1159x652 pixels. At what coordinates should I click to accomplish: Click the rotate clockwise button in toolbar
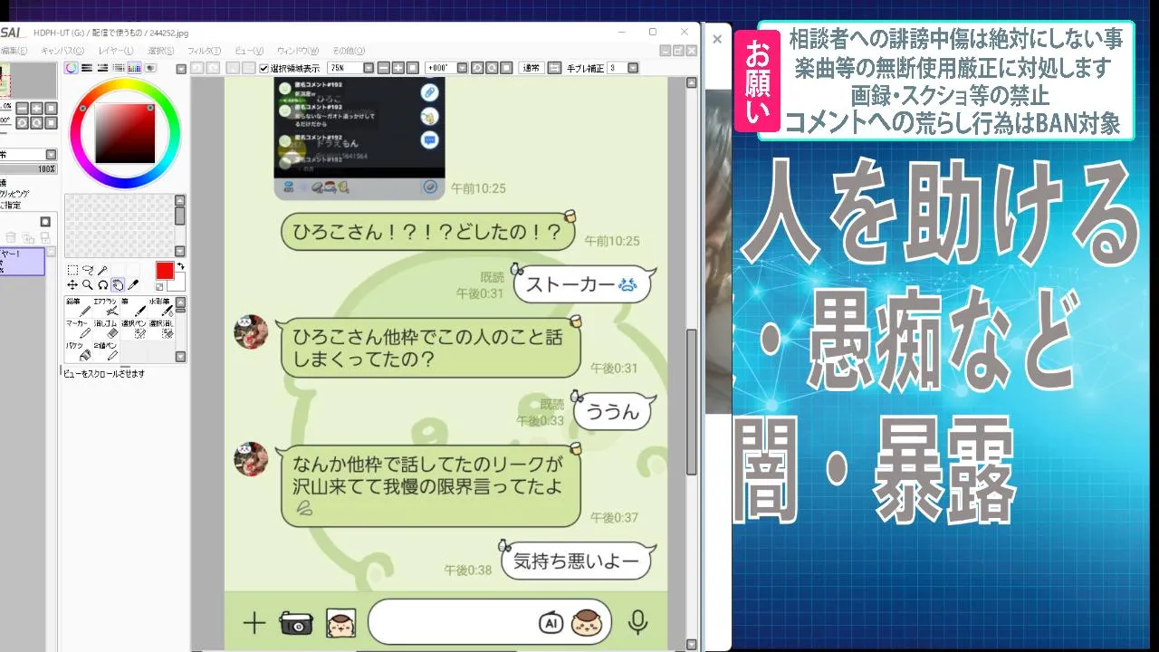(x=492, y=68)
